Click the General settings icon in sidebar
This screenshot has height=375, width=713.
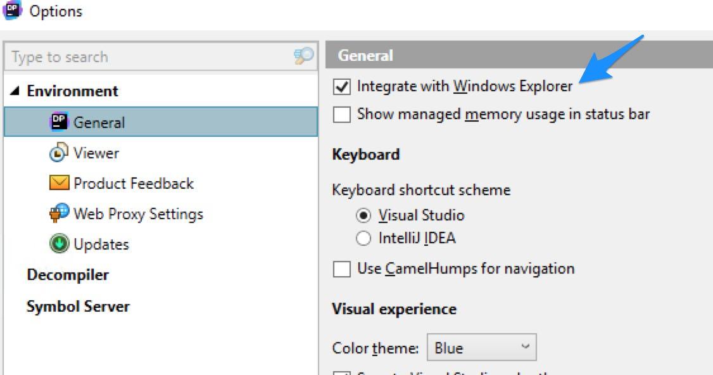[61, 122]
